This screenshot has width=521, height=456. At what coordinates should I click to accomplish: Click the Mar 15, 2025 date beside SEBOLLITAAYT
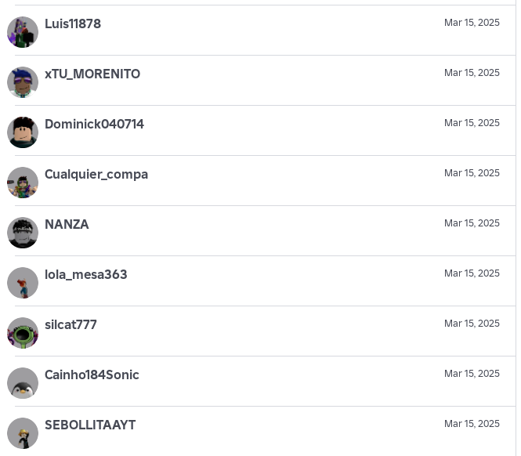point(472,424)
